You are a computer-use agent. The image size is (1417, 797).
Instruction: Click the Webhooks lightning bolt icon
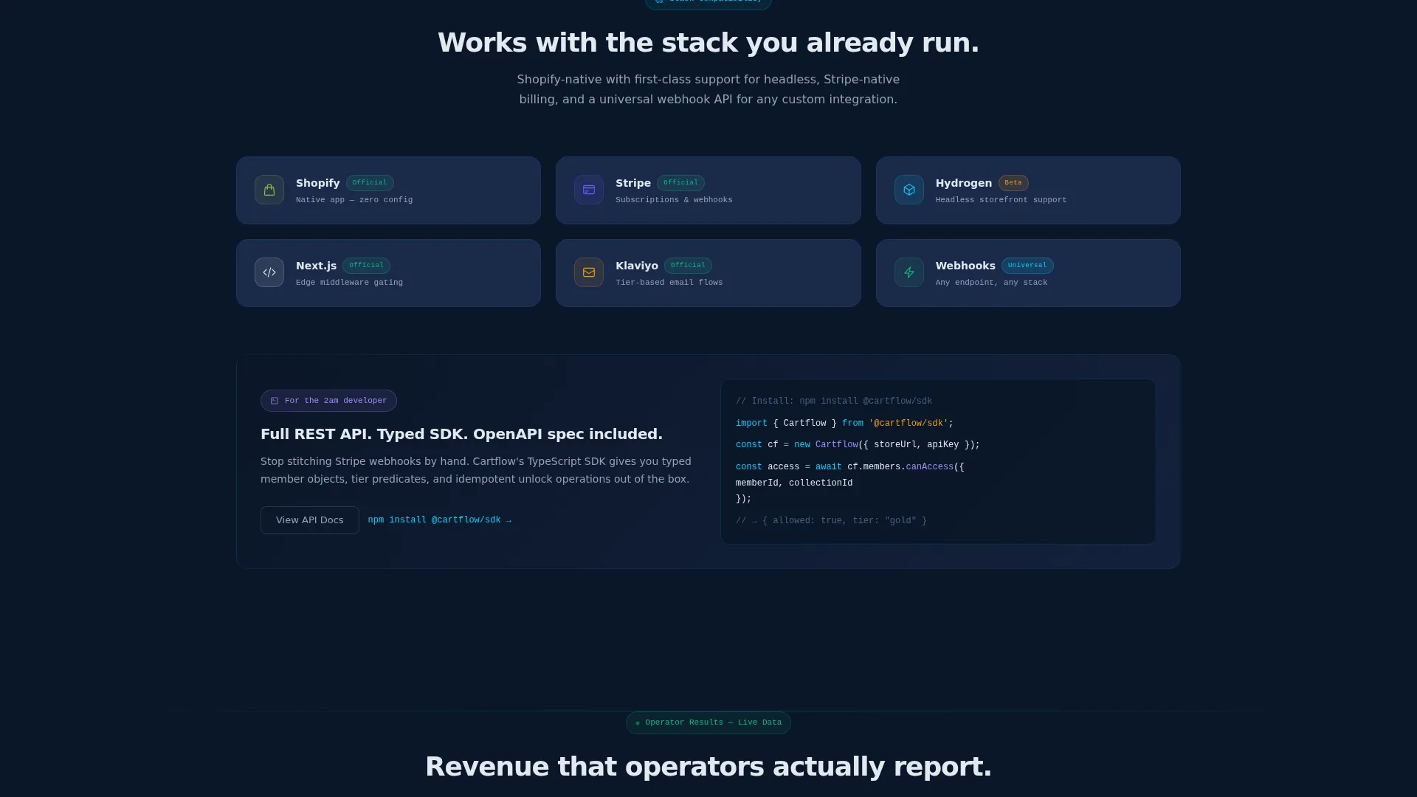click(x=909, y=272)
